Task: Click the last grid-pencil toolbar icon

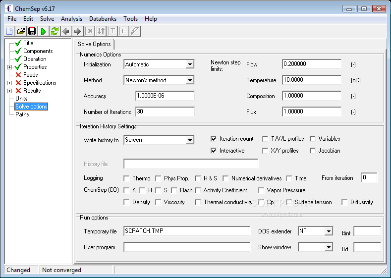Action: 135,31
